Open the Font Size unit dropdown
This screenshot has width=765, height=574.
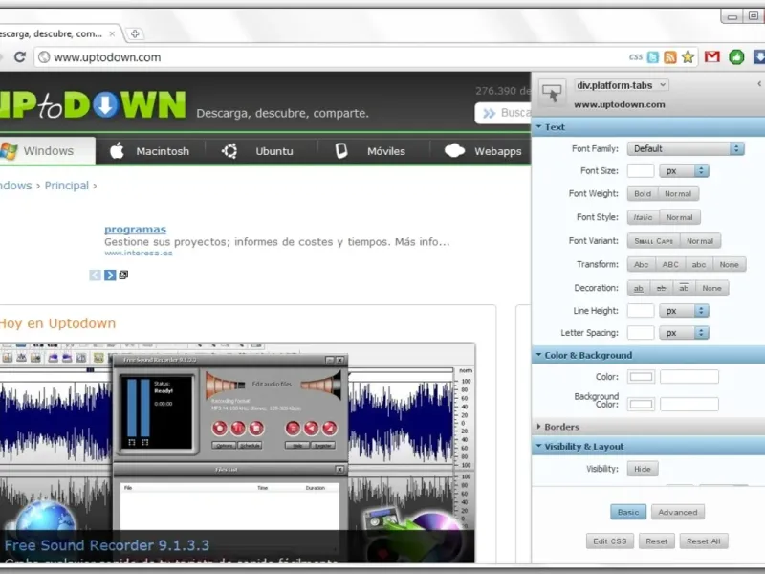(684, 171)
